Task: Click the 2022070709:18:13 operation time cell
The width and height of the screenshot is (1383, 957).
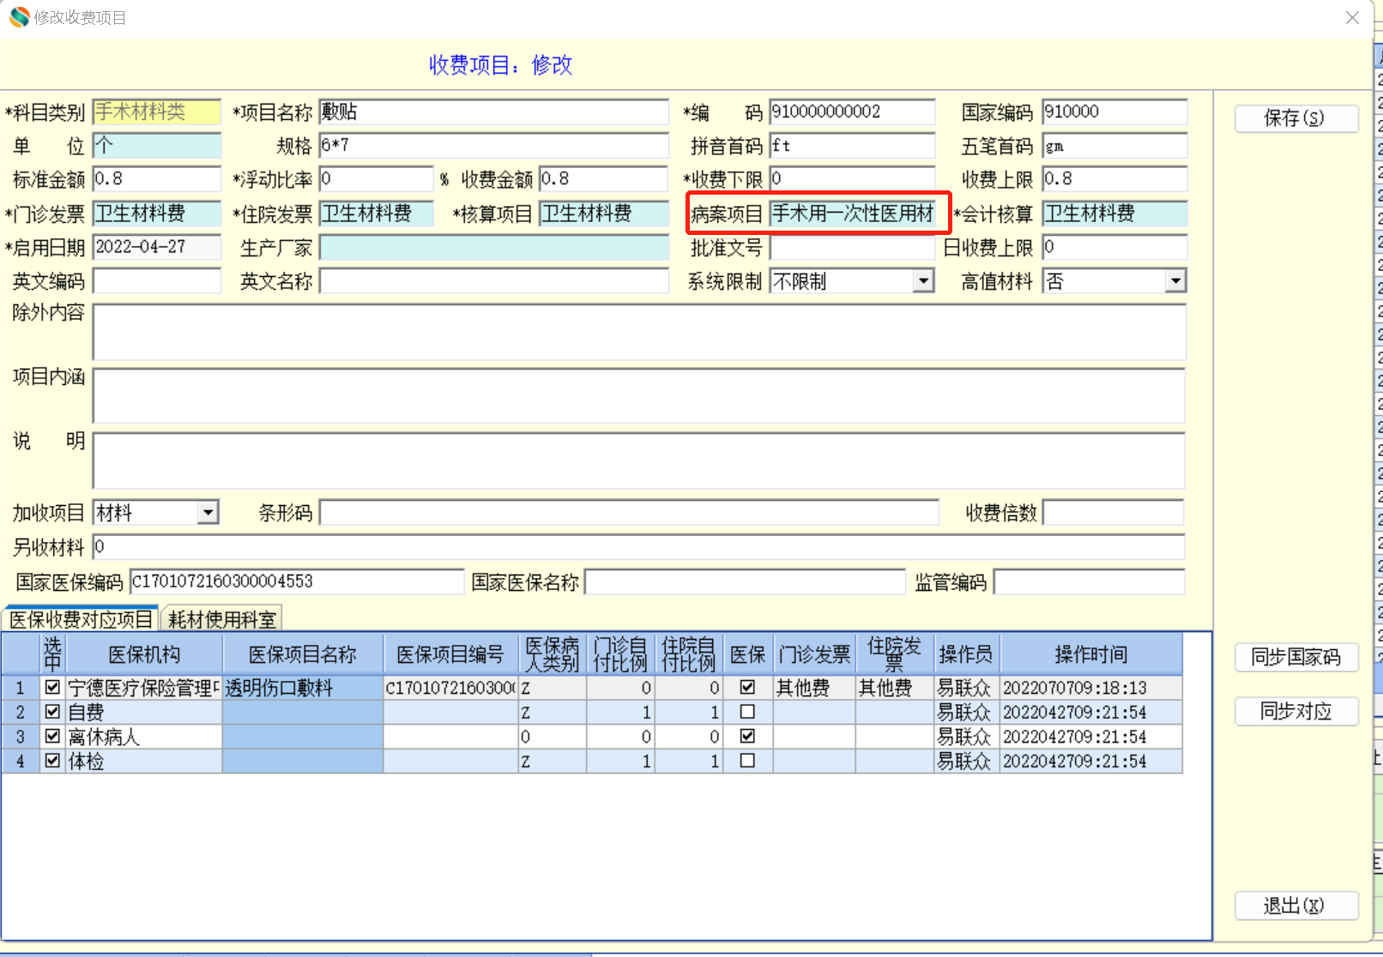Action: 1091,688
